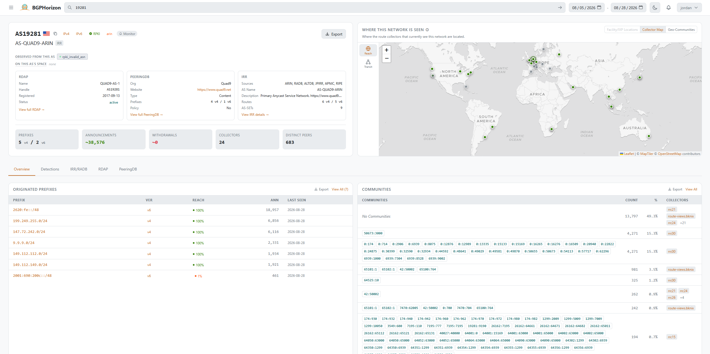Viewport: 710px width, 354px height.
Task: Open the hamburger navigation menu
Action: 11,7
